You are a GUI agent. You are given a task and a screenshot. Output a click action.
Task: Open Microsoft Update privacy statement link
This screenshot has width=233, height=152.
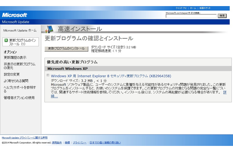tap(24, 138)
